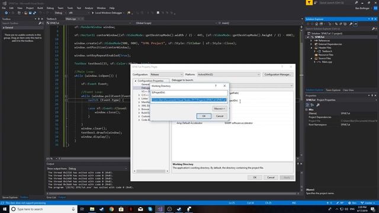Select Resource Files folder in Solution Explorer
Screen dimensions: 379x213
pos(326,55)
